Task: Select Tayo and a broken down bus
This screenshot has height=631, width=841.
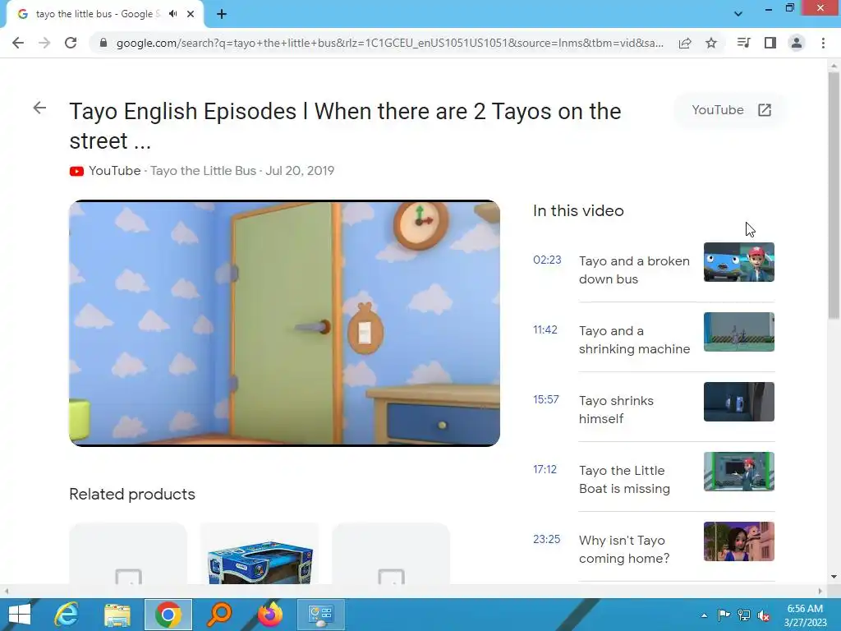Action: point(634,269)
